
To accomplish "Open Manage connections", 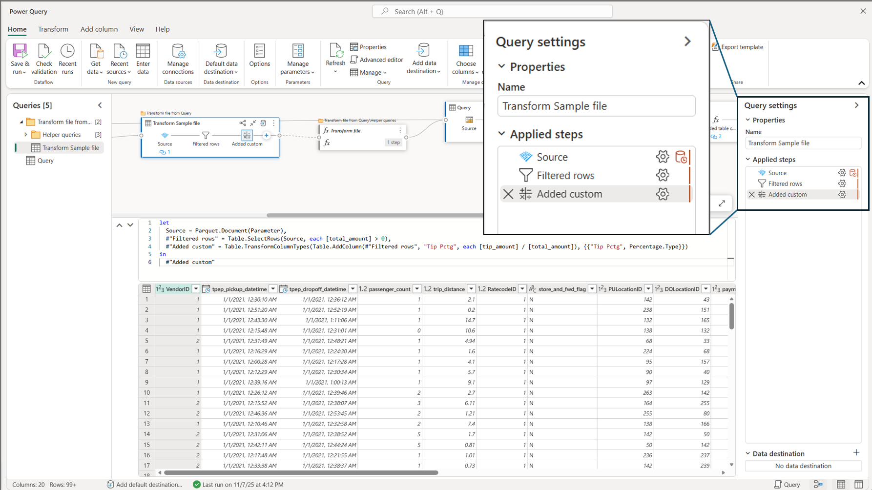I will [x=178, y=59].
